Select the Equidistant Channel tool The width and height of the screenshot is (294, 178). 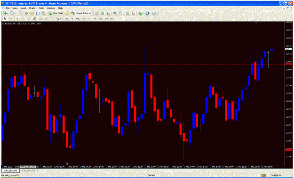click(35, 19)
